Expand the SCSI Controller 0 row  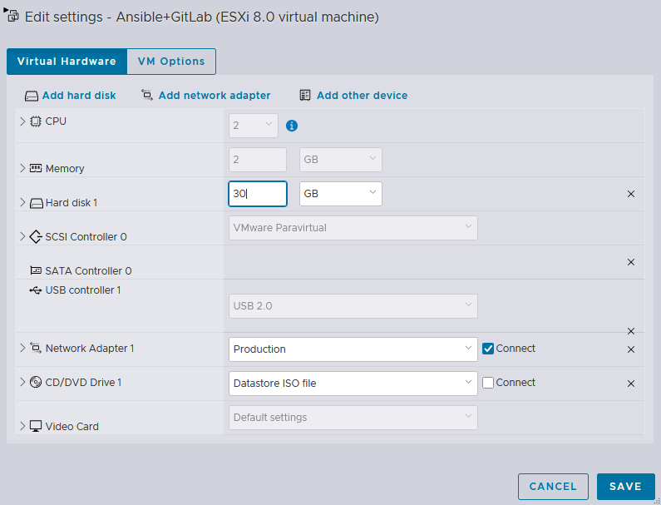tap(22, 236)
